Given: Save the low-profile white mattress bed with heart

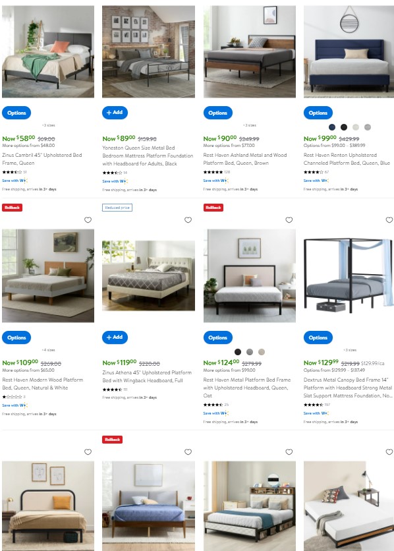Looking at the screenshot, I should point(389,452).
